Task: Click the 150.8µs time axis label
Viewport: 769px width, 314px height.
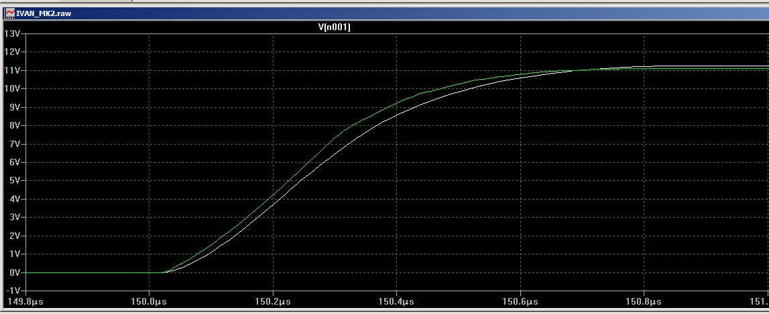Action: [x=644, y=302]
